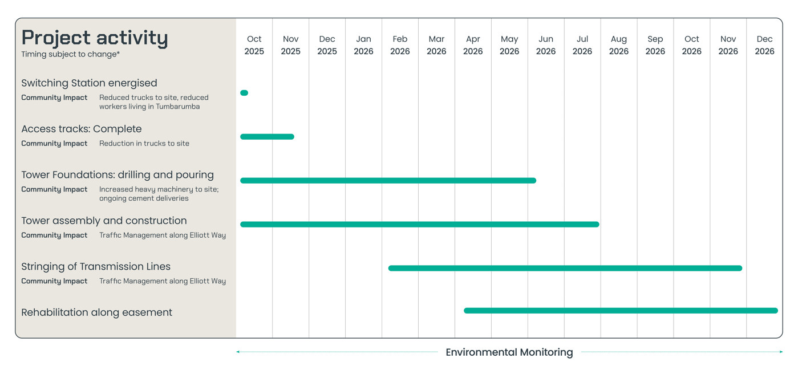
Task: Click "Community Impact" label under Tower Foundations
Action: [x=54, y=189]
